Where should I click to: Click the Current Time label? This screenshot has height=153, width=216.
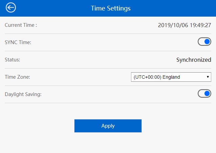click(21, 25)
